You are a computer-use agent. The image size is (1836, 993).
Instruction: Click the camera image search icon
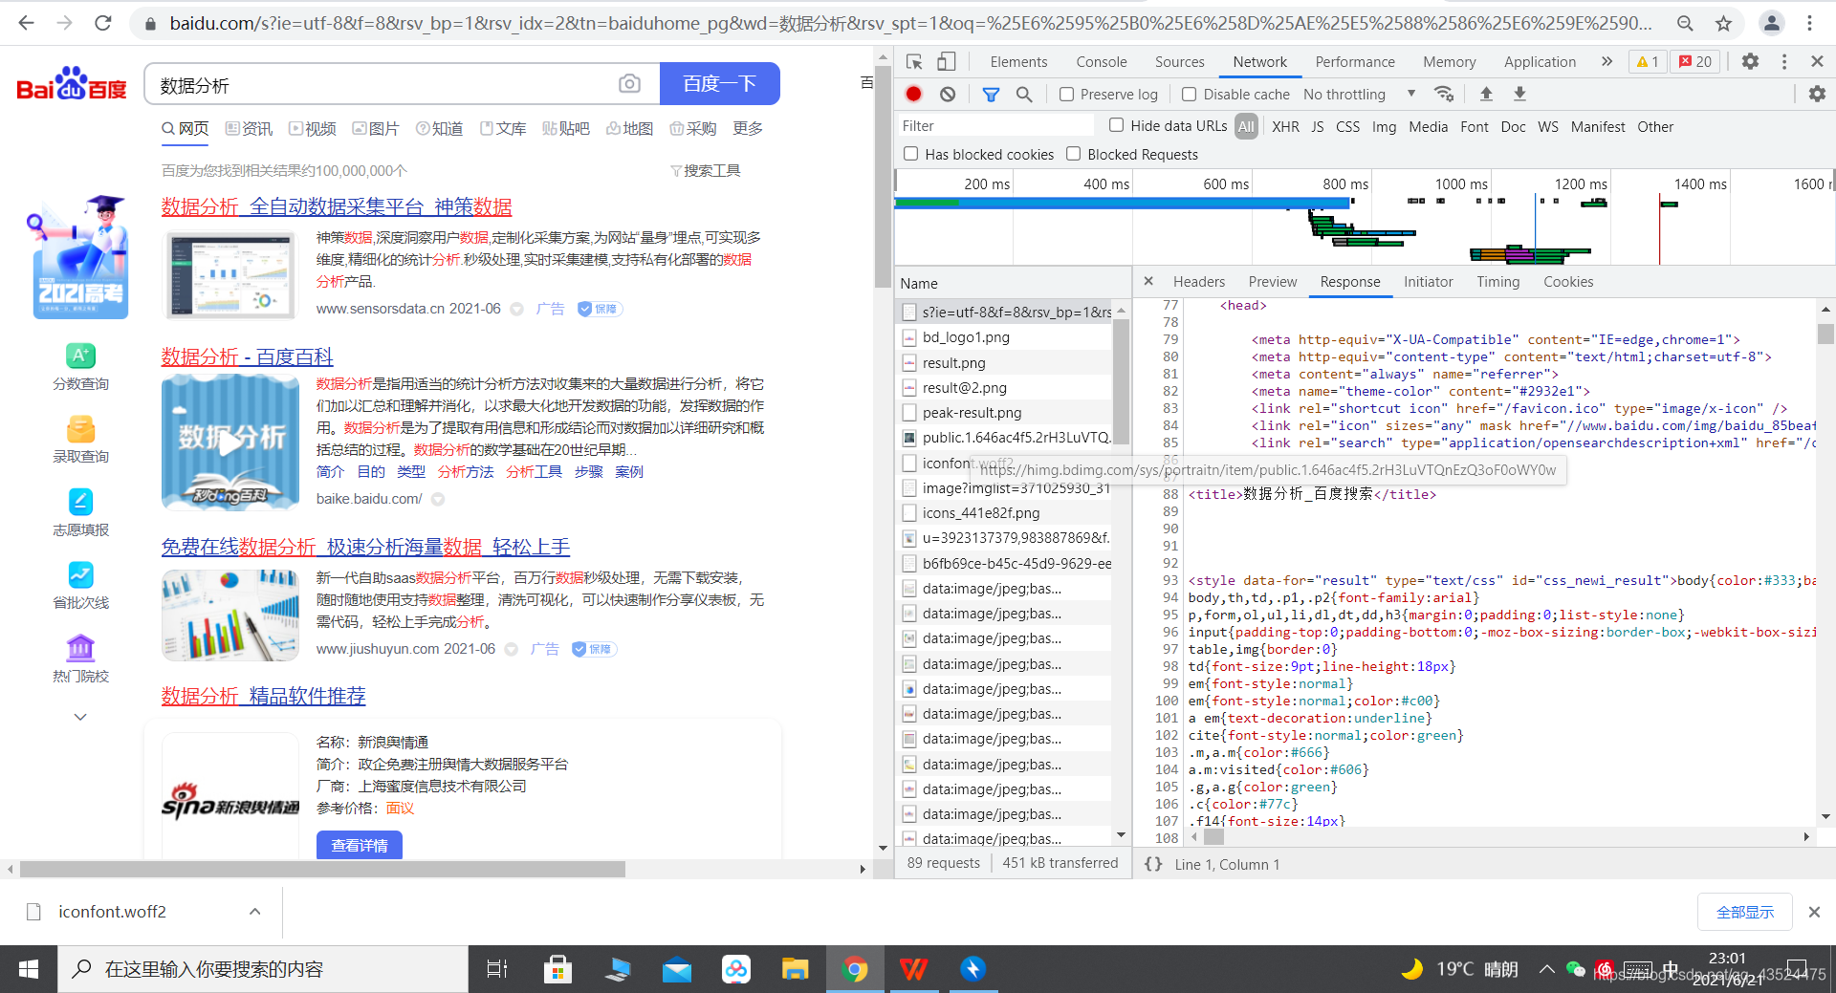pos(629,84)
